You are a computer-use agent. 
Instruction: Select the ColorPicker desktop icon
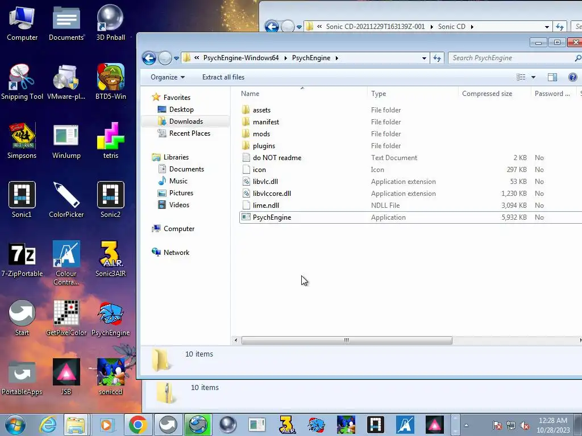(x=66, y=200)
